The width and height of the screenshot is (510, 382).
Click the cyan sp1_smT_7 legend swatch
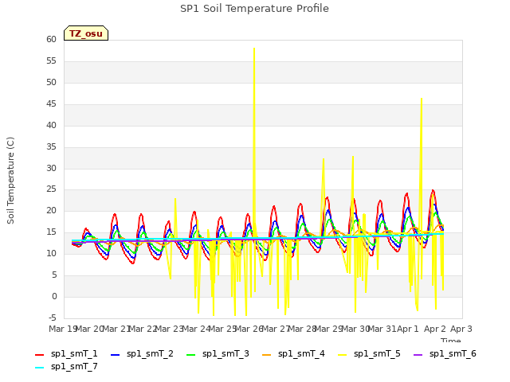pyautogui.click(x=39, y=368)
